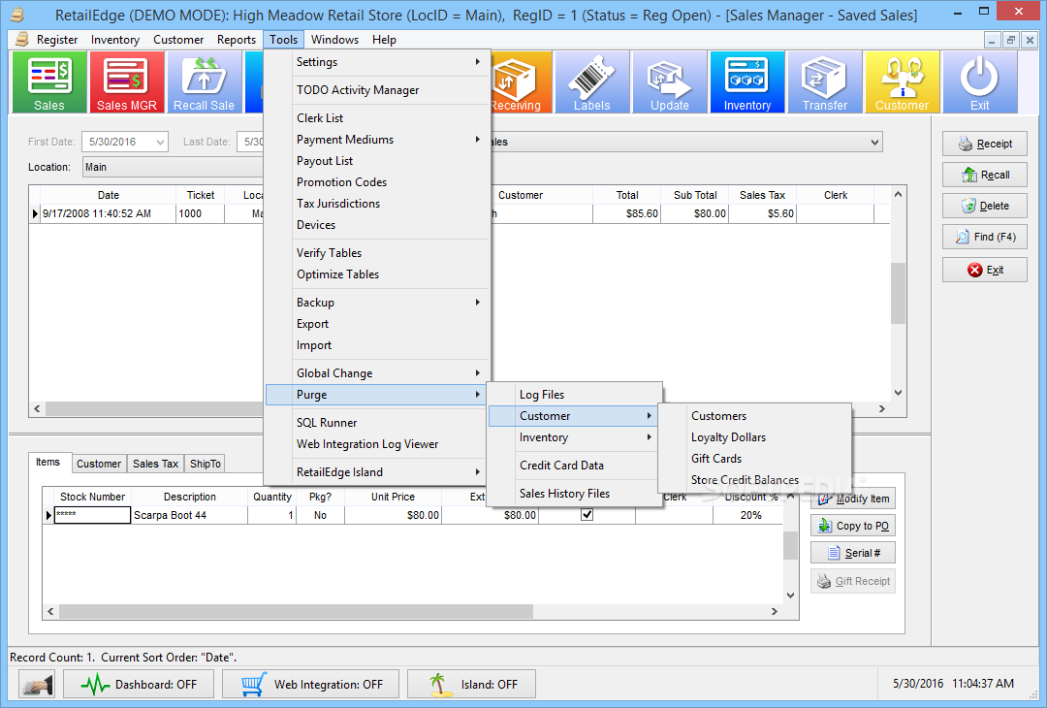The width and height of the screenshot is (1047, 708).
Task: Expand the Payment Mediums submenu
Action: [x=378, y=140]
